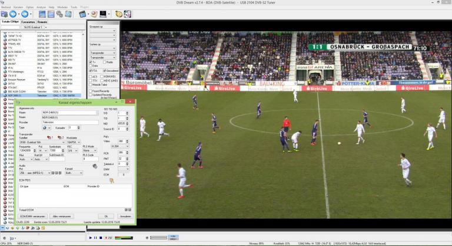
Task: Click the Annuleren button
Action: tap(125, 215)
